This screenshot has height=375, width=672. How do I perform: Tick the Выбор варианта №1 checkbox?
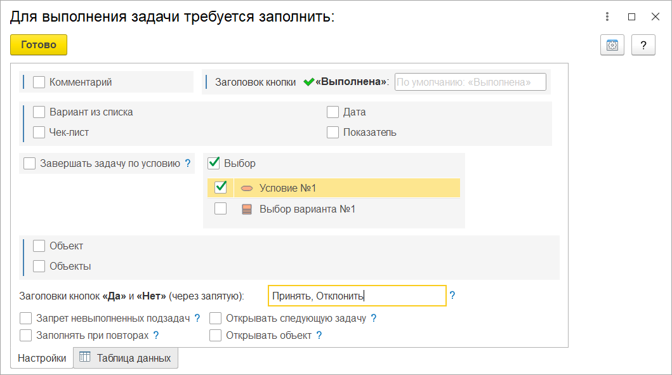[x=221, y=209]
